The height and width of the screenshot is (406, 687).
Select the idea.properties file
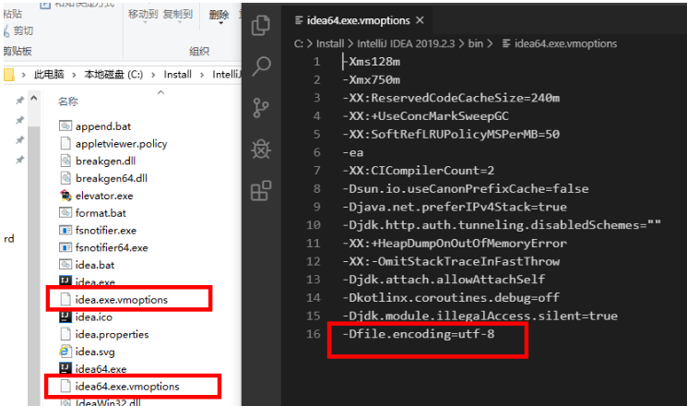point(112,334)
